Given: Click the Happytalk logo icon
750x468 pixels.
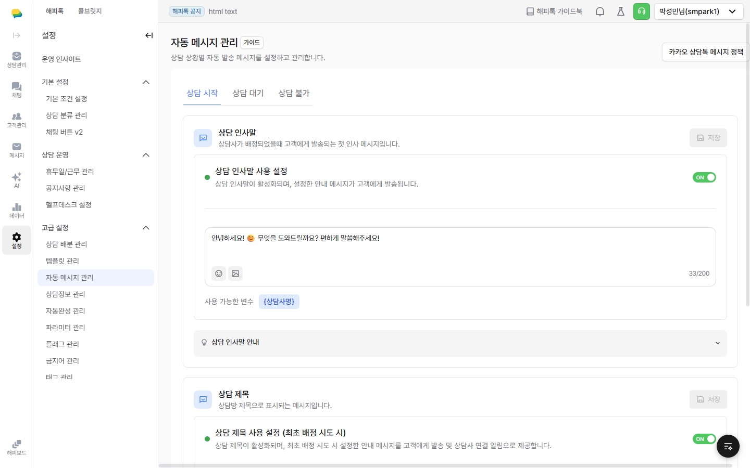Looking at the screenshot, I should (17, 14).
